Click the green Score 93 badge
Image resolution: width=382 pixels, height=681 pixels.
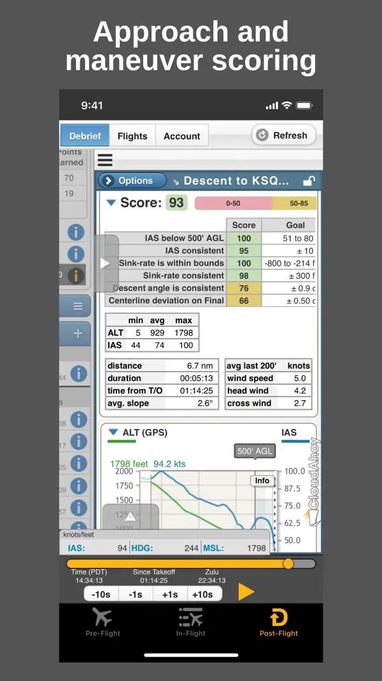pos(177,202)
